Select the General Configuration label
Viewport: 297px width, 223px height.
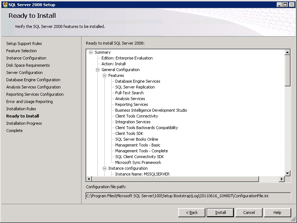121,70
